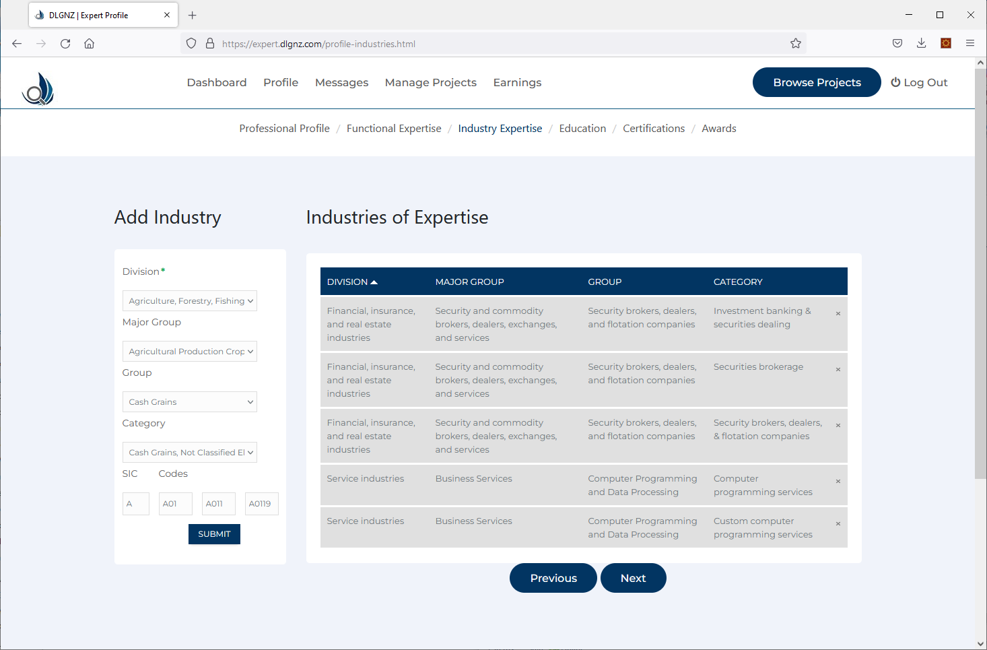Image resolution: width=987 pixels, height=650 pixels.
Task: Click the browser address bar URL
Action: coord(318,44)
